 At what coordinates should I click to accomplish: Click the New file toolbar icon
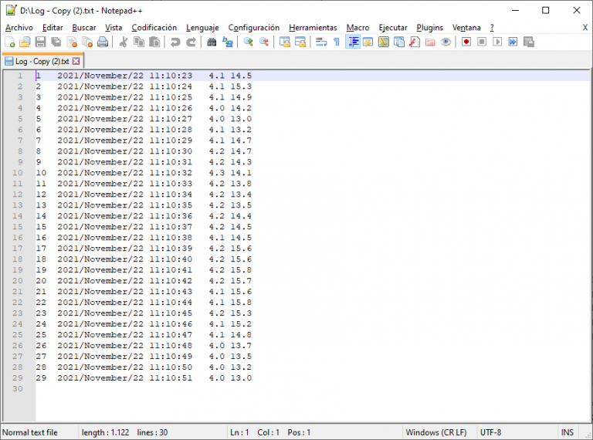click(10, 42)
